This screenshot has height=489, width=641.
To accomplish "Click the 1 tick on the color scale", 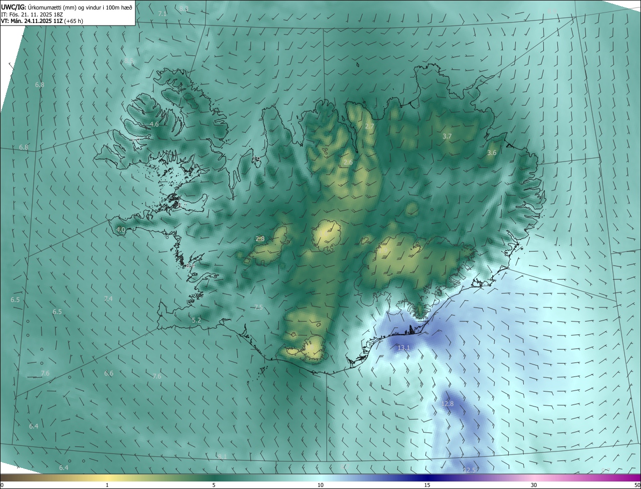I will tap(107, 485).
